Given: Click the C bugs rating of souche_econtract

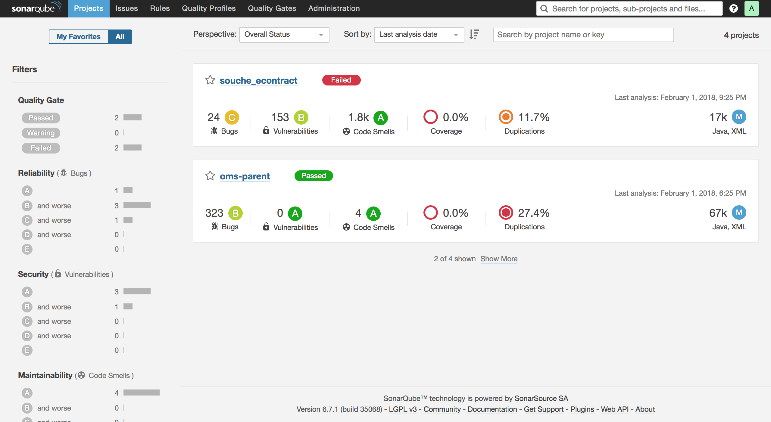Looking at the screenshot, I should [x=232, y=117].
